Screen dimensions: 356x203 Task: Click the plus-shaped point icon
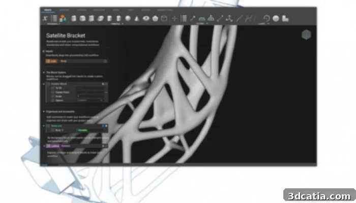pyautogui.click(x=174, y=18)
